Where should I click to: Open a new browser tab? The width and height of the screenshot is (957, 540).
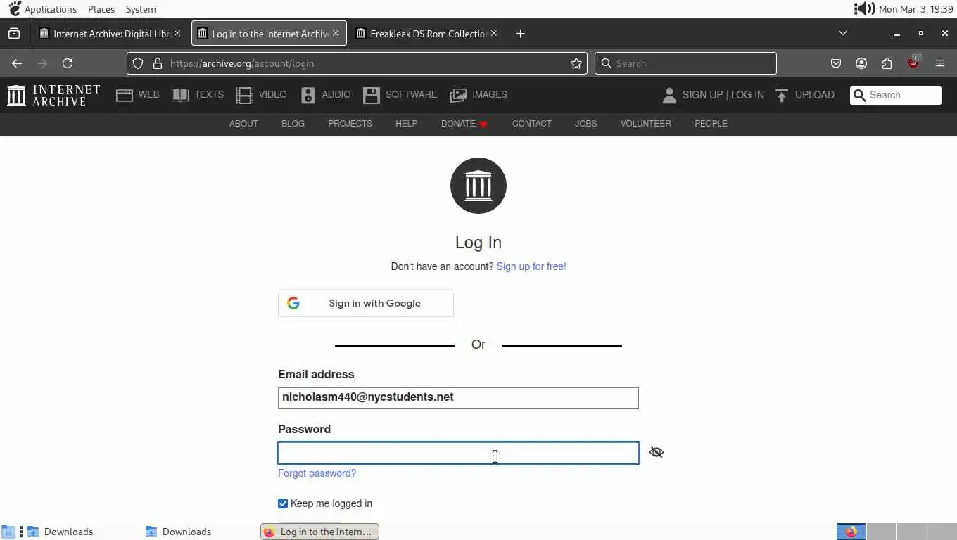pyautogui.click(x=520, y=34)
